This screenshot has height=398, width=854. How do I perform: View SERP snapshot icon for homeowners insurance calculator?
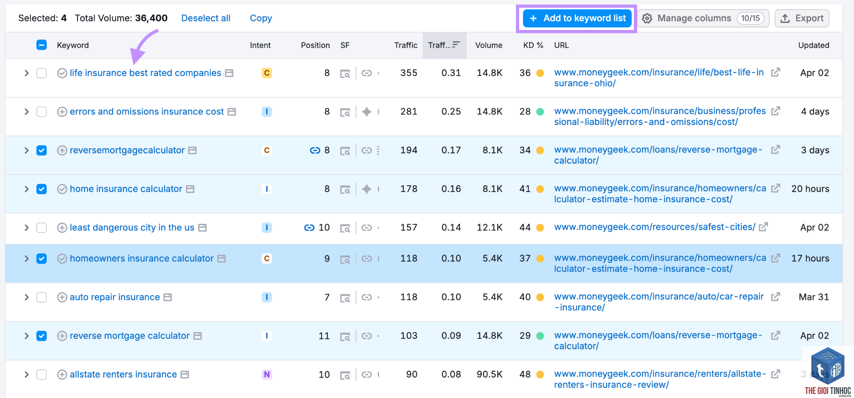345,259
